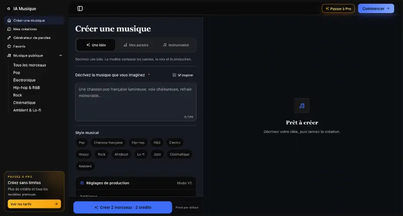Click Privé par défaut text
The image size is (403, 216).
point(187,207)
